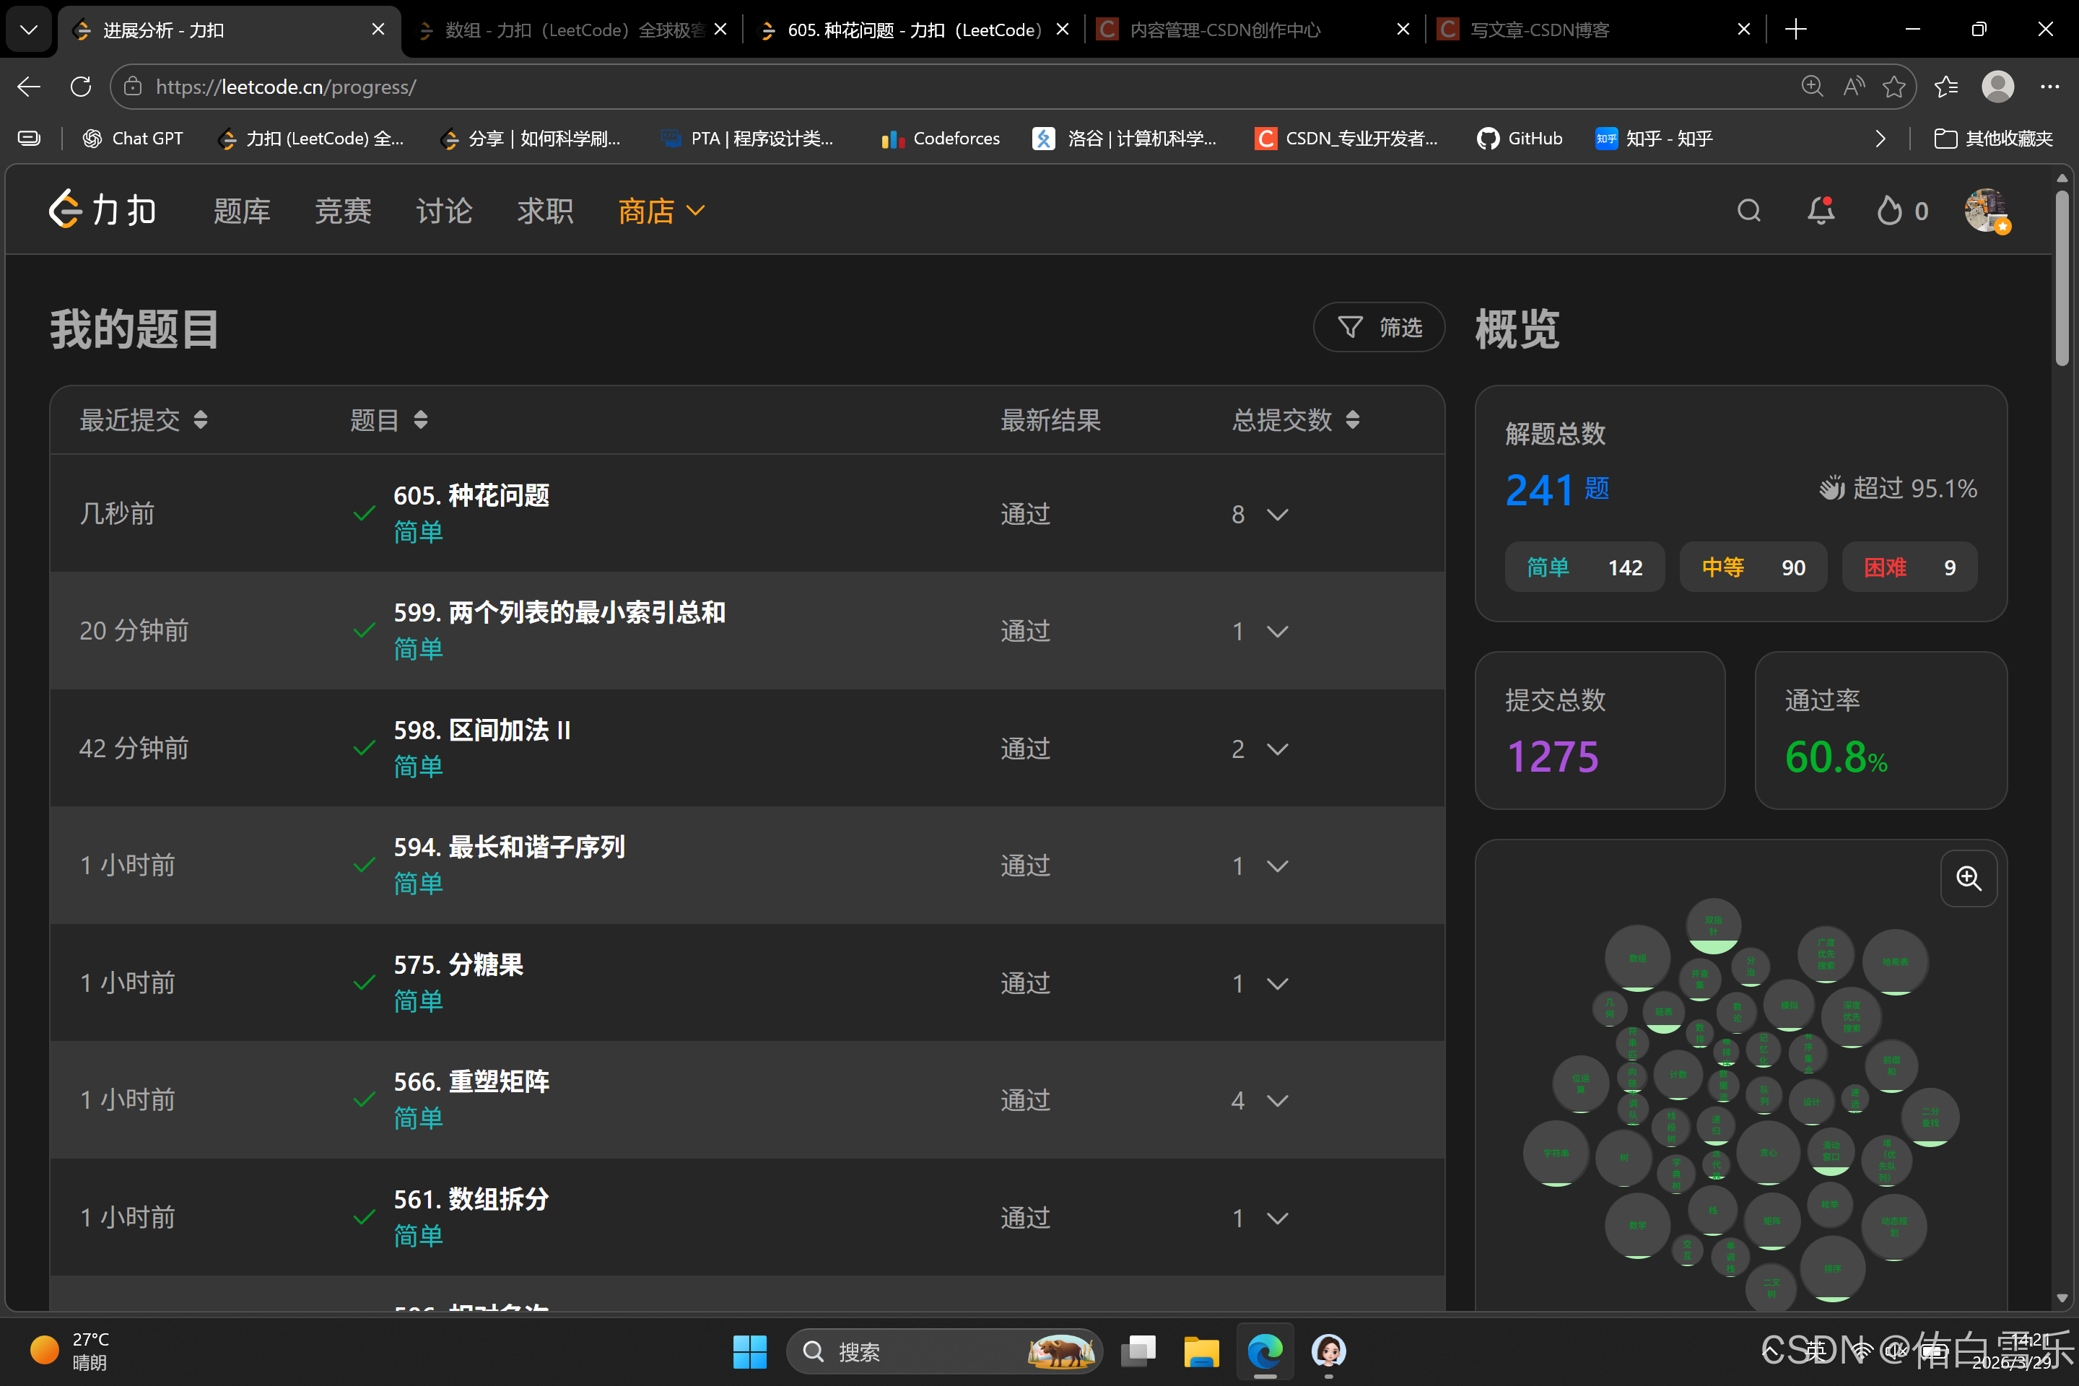
Task: Open the 575. 分糖果 problem link
Action: (458, 964)
